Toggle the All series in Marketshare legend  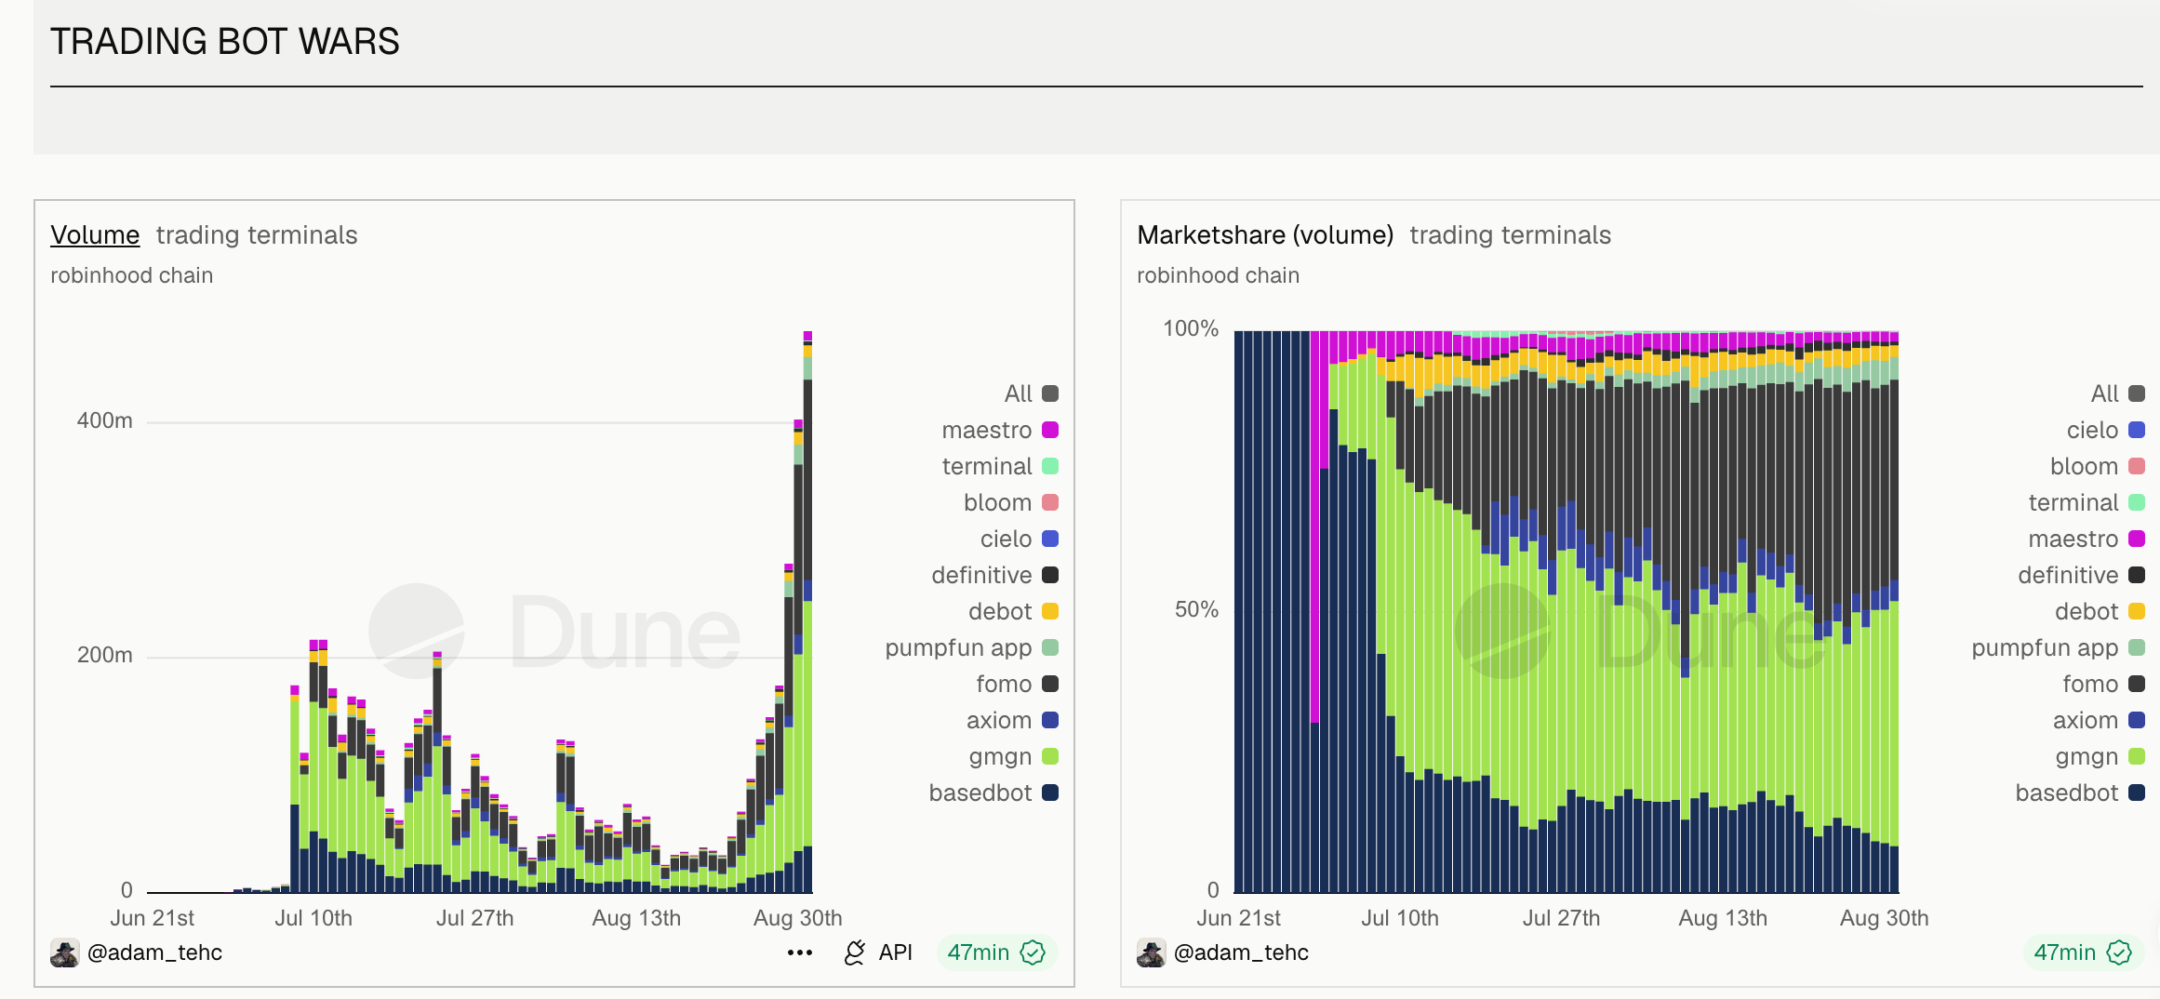click(2117, 393)
